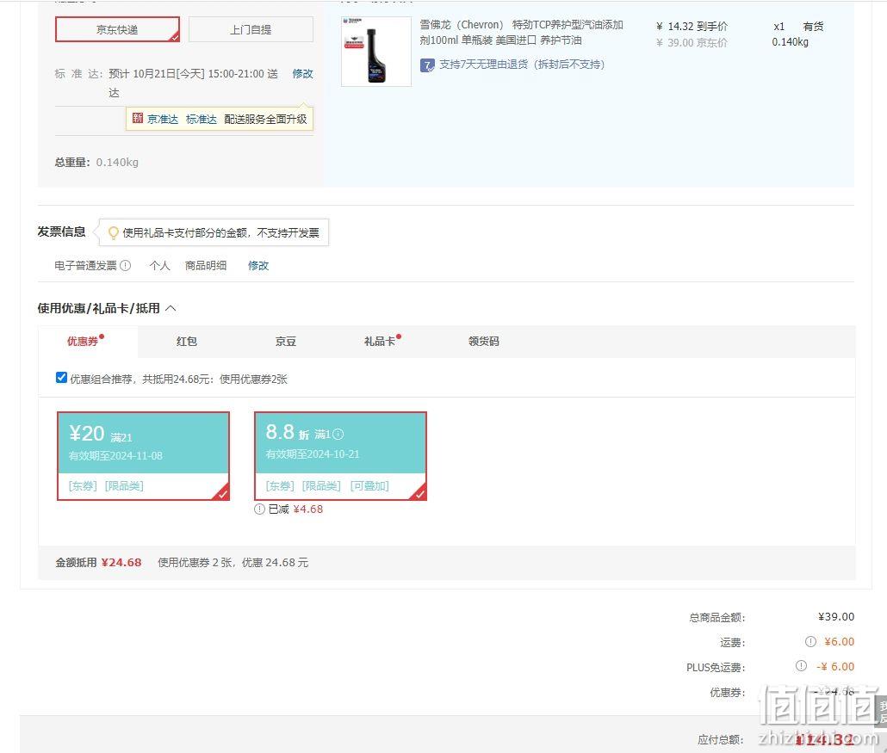Click 标准达 in the delivery notice
Screen dimensions: 887x753
[202, 120]
